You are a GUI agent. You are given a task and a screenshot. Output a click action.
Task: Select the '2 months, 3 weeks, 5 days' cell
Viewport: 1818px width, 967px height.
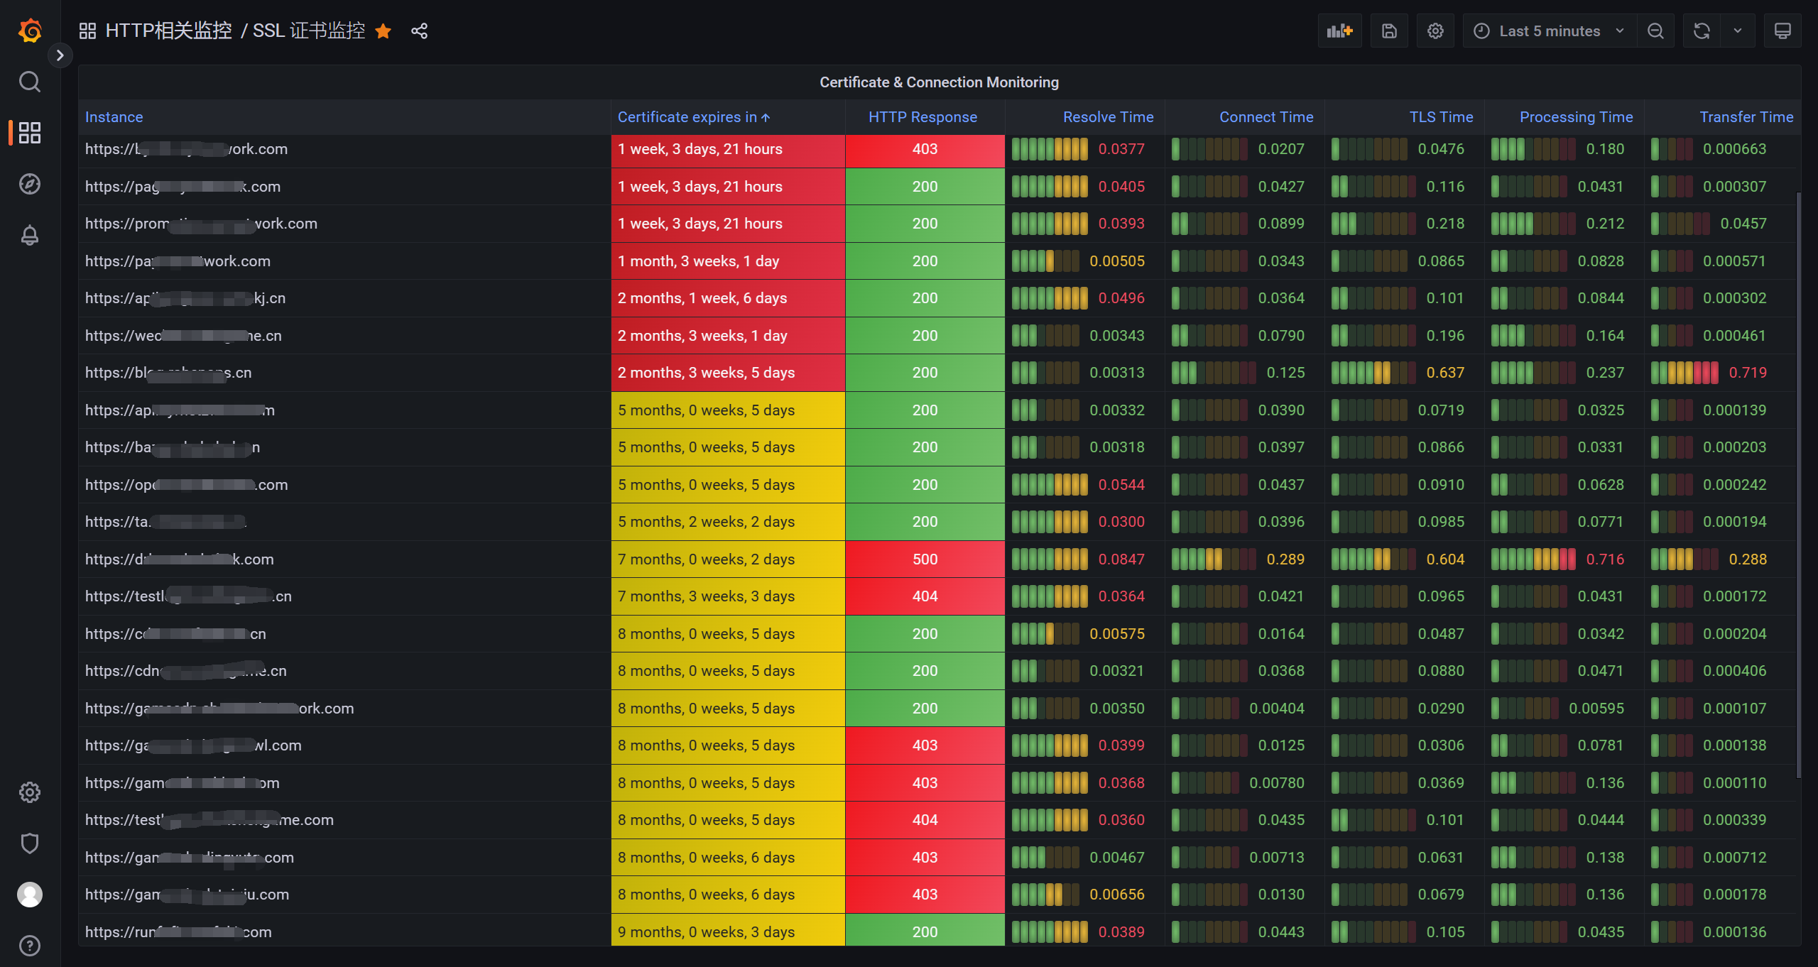[728, 373]
